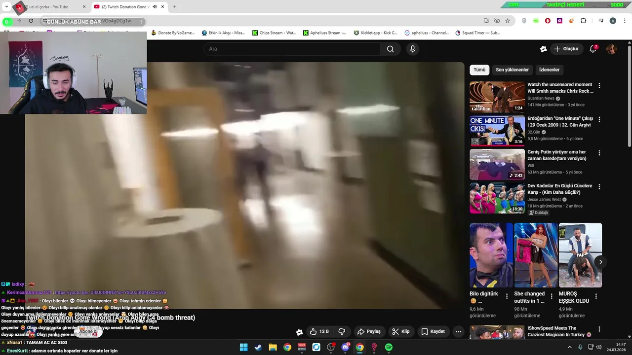This screenshot has width=632, height=355.
Task: Dislike the video
Action: pos(342,331)
